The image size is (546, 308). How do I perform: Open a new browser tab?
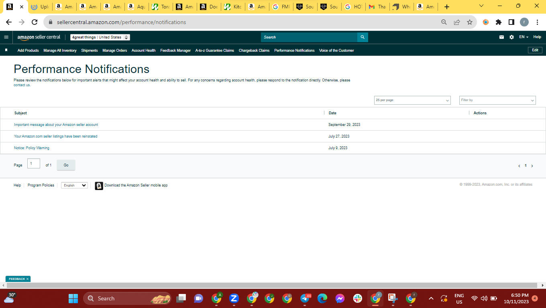point(447,7)
